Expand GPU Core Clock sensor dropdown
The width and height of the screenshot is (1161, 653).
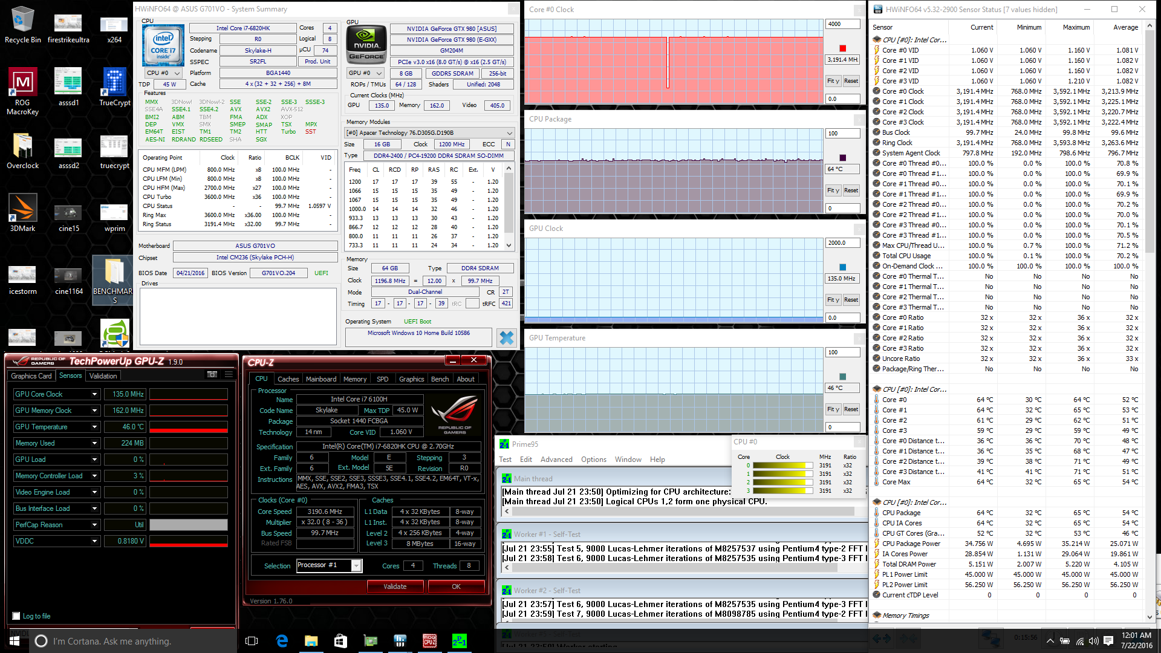pos(94,394)
